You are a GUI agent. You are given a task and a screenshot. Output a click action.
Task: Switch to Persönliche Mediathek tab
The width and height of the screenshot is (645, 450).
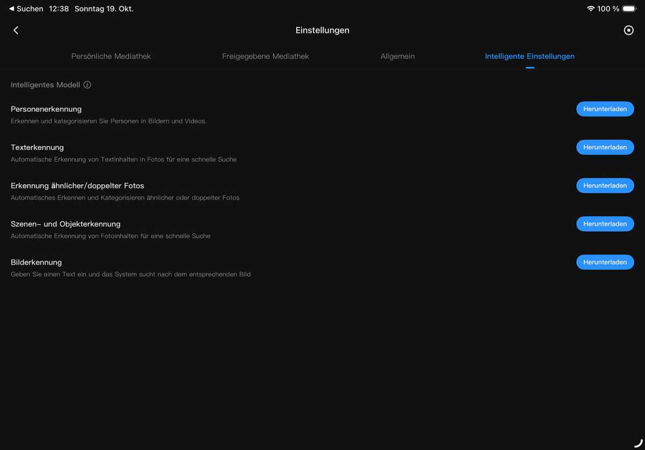[x=111, y=56]
